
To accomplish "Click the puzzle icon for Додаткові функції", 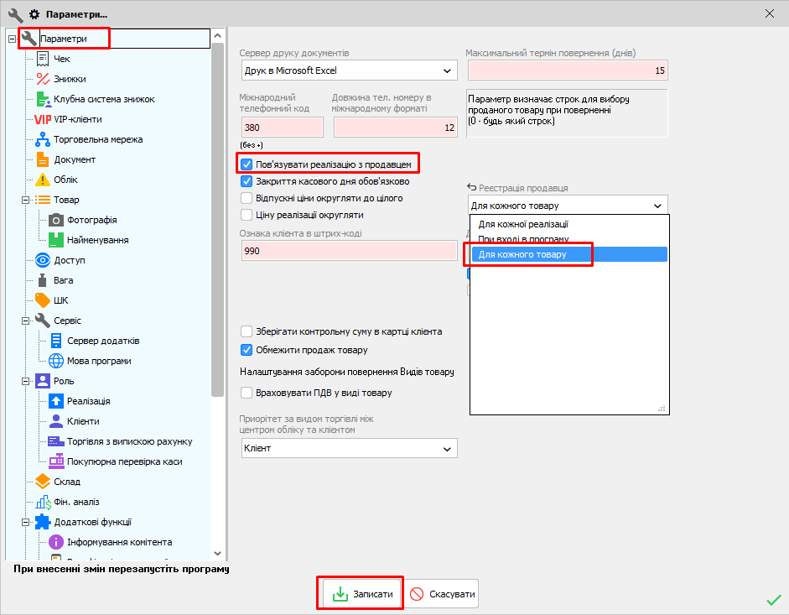I will click(x=43, y=522).
